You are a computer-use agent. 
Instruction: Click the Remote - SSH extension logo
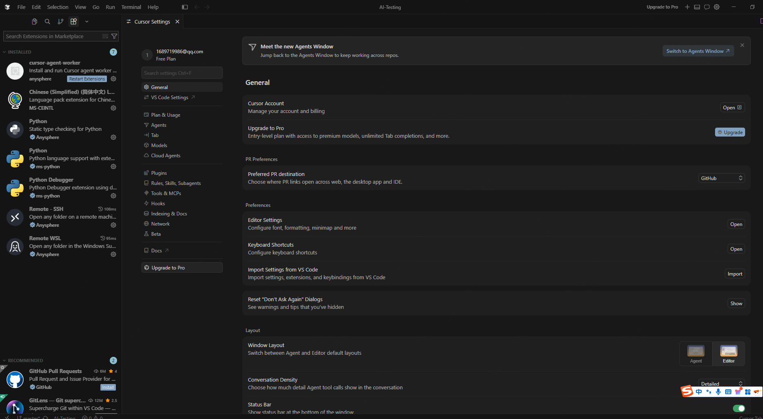click(15, 217)
